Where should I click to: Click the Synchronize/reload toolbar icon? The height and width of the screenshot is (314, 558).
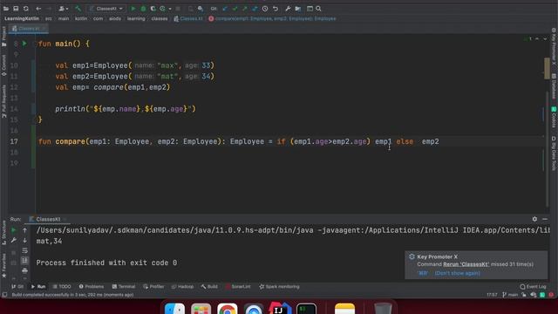tap(26, 9)
